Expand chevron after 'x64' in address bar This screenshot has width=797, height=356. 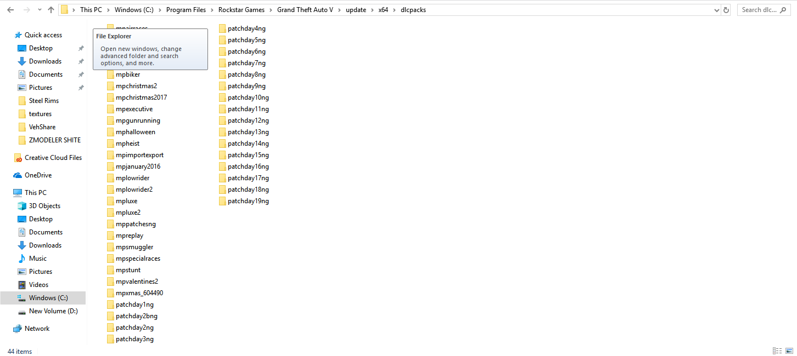(x=395, y=10)
